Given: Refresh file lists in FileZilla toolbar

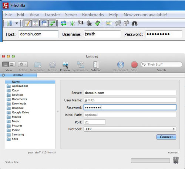Looking at the screenshot, I should coord(64,23).
